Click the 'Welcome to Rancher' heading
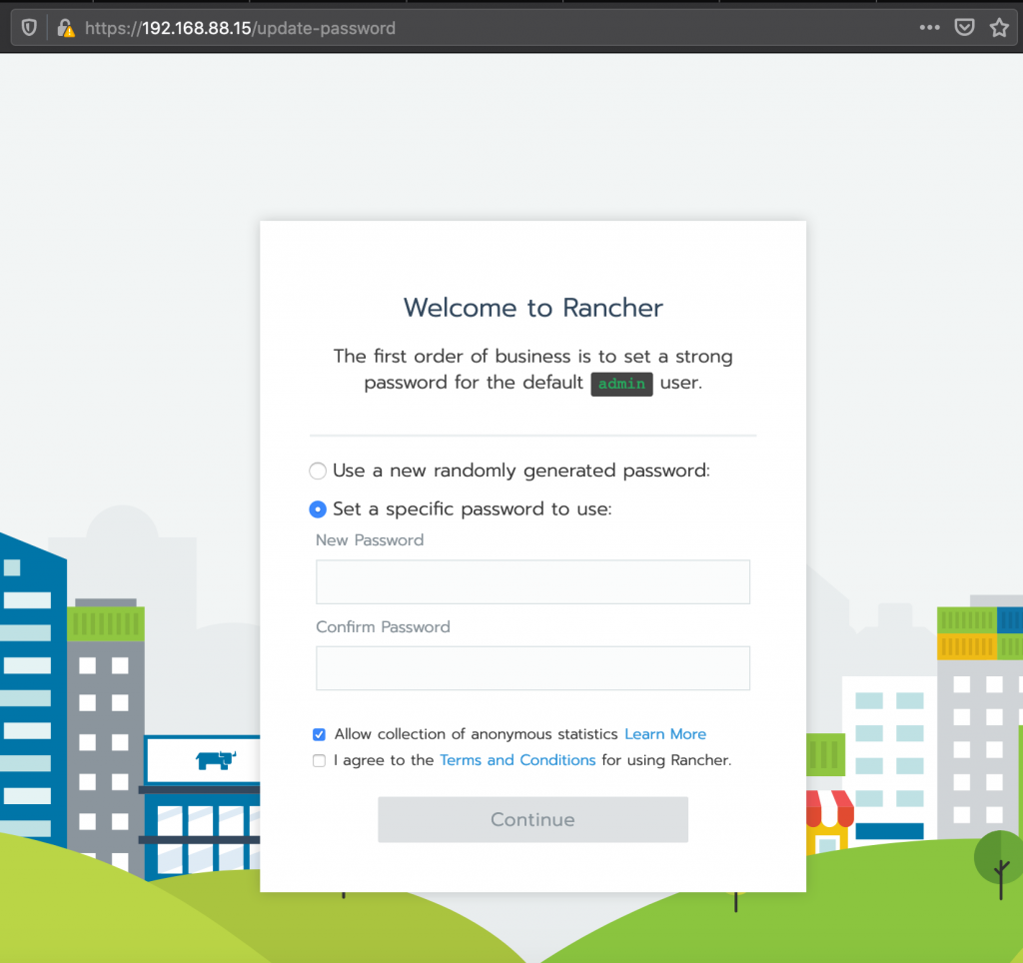Screen dimensions: 1023x963 [x=532, y=308]
